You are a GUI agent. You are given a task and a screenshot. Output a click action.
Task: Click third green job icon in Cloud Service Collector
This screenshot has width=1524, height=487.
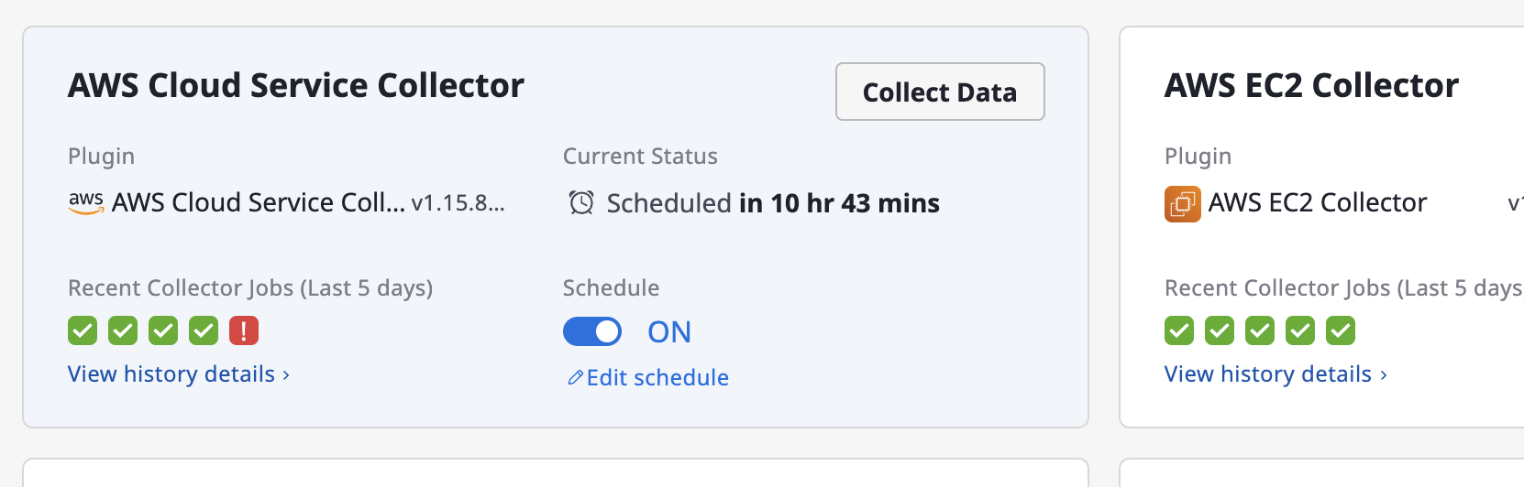tap(163, 330)
